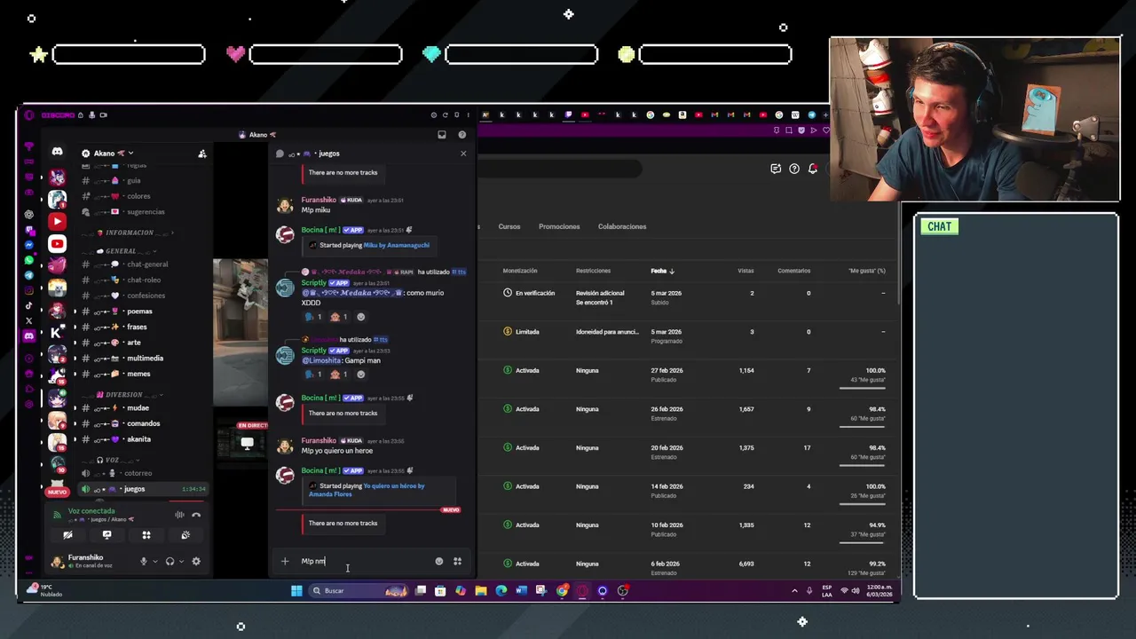Click the create invite icon beside Akano
The height and width of the screenshot is (639, 1136).
tap(202, 154)
